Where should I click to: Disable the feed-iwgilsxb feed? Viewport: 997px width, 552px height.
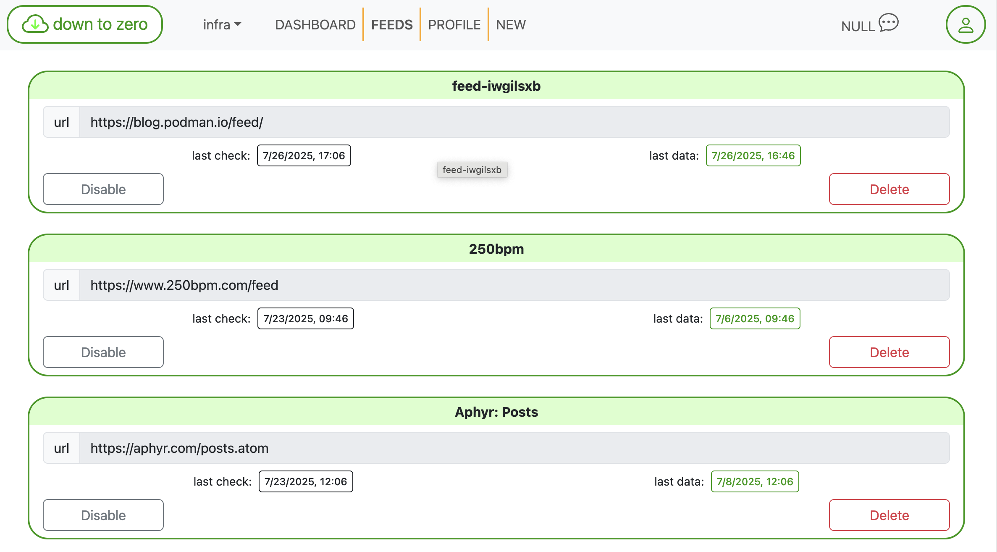[x=103, y=189]
